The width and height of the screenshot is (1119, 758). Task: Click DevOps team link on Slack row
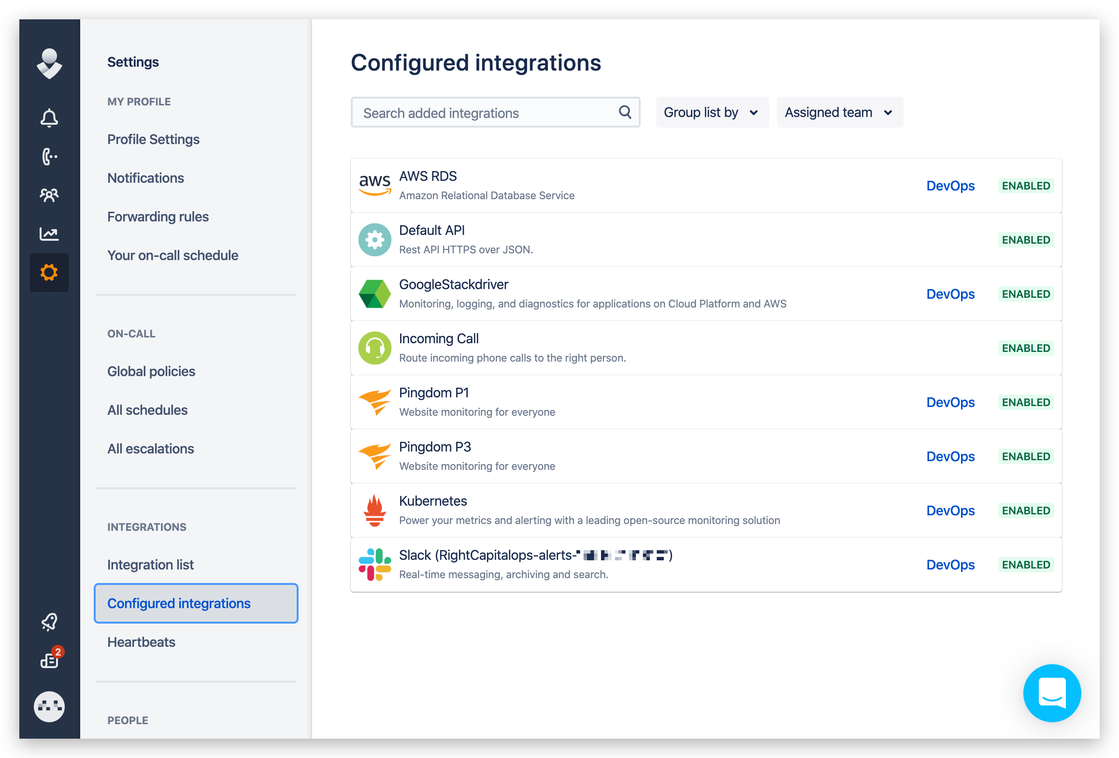click(x=950, y=565)
